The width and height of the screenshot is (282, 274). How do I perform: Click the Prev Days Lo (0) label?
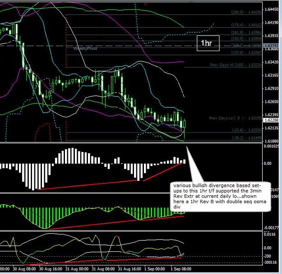point(235,118)
